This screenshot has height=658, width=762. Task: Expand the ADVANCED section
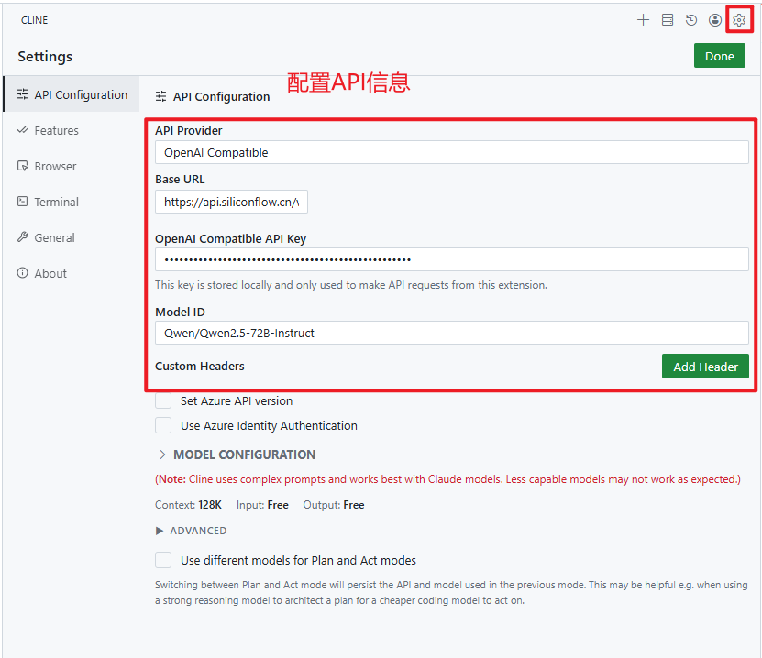pyautogui.click(x=191, y=531)
